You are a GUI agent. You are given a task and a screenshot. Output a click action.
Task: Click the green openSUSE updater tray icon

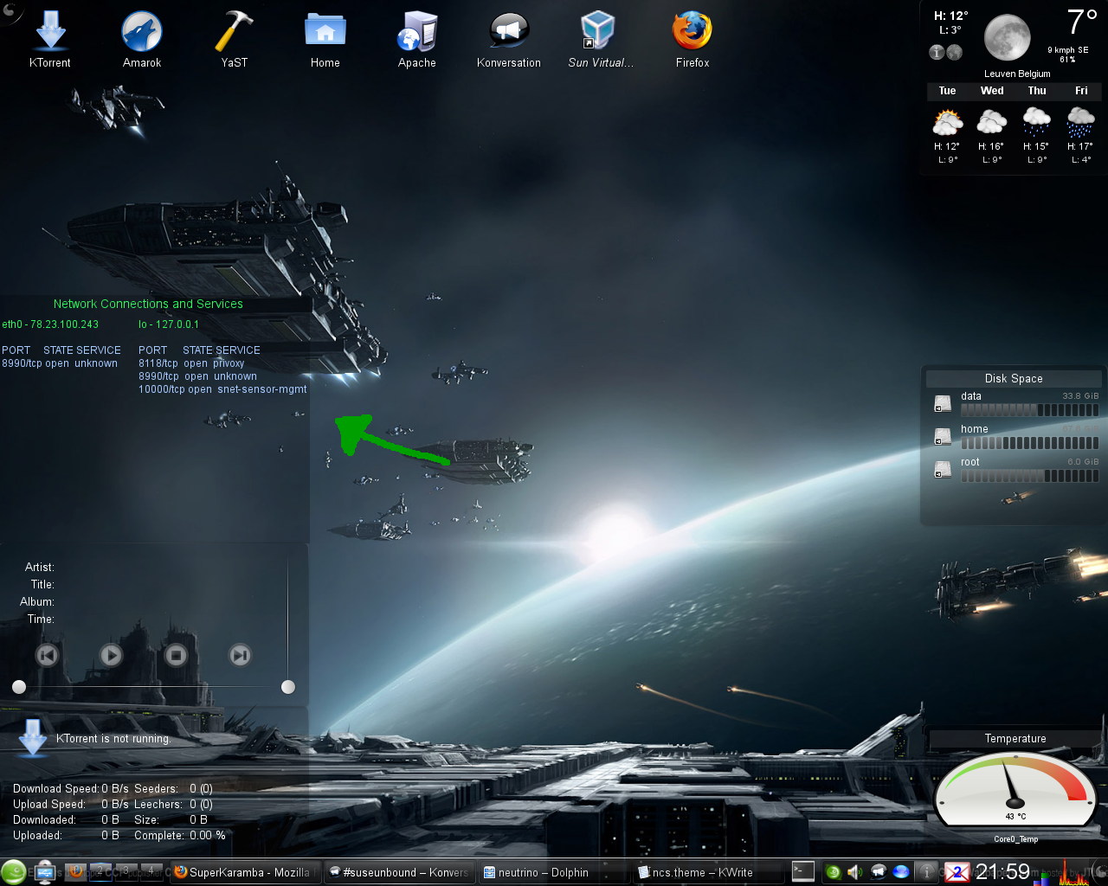833,872
